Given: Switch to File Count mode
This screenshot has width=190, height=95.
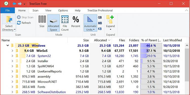Looking at the screenshot, I should point(65,23).
